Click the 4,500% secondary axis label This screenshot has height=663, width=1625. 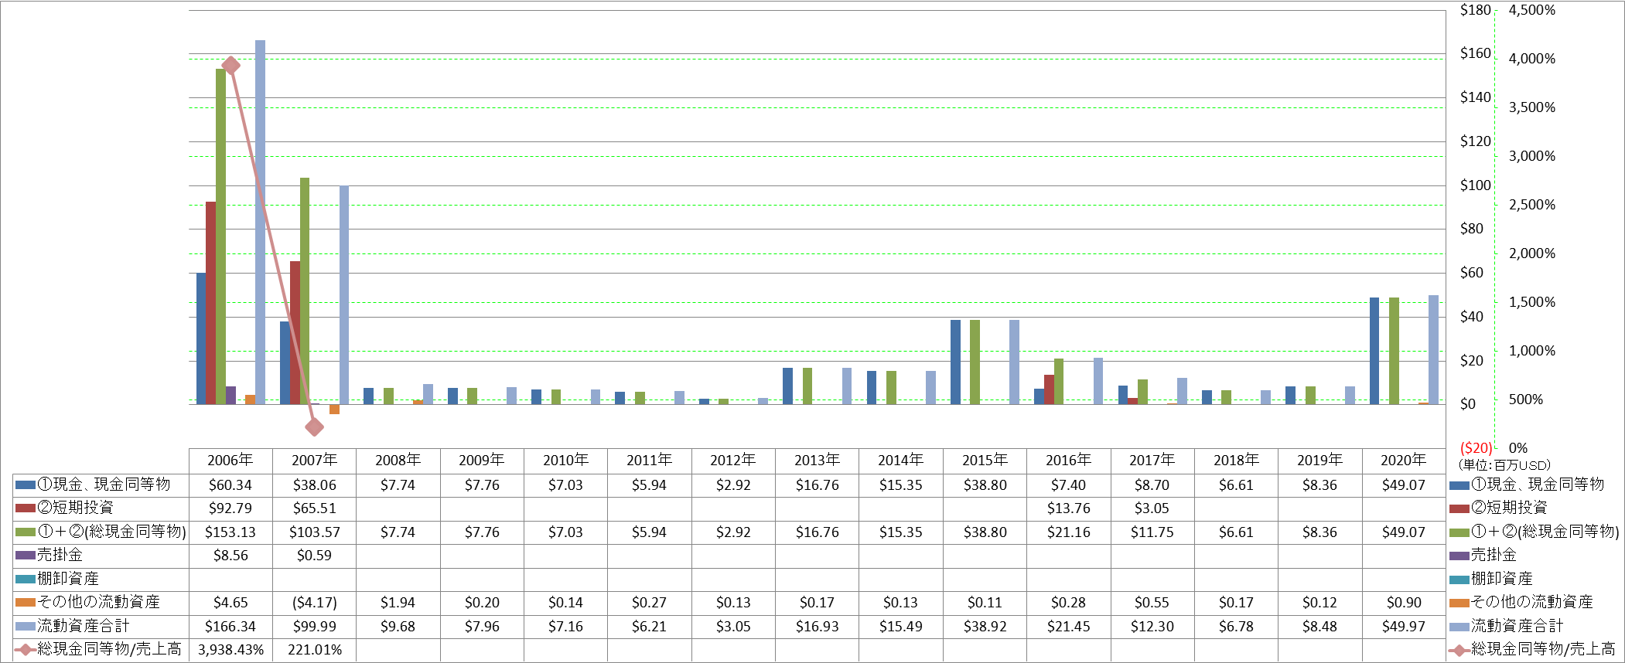point(1531,10)
